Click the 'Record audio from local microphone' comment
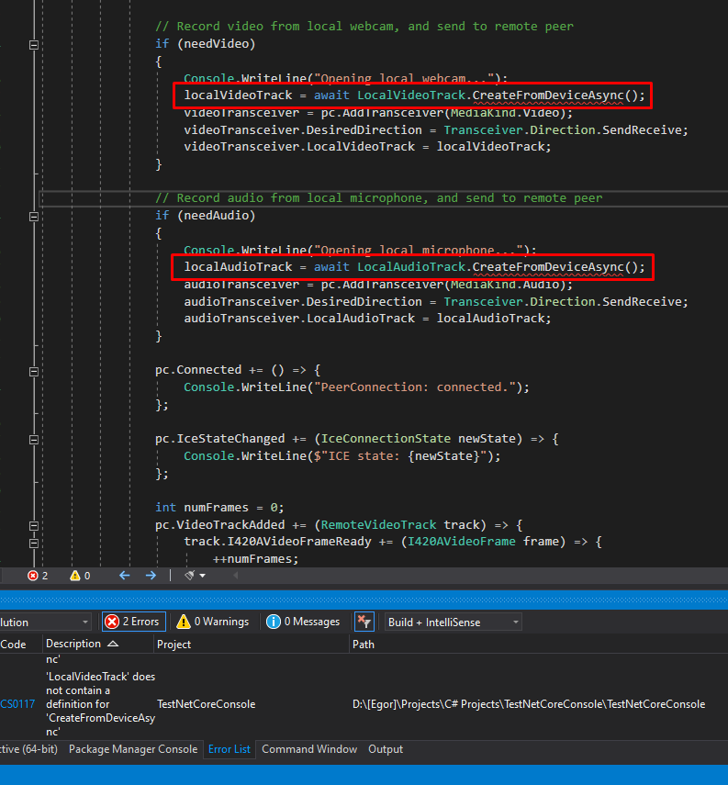728x785 pixels. pyautogui.click(x=378, y=198)
